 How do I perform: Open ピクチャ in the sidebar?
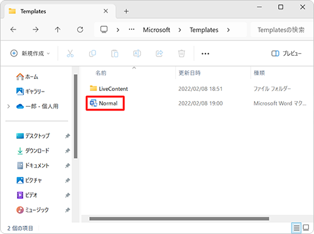tap(29, 180)
